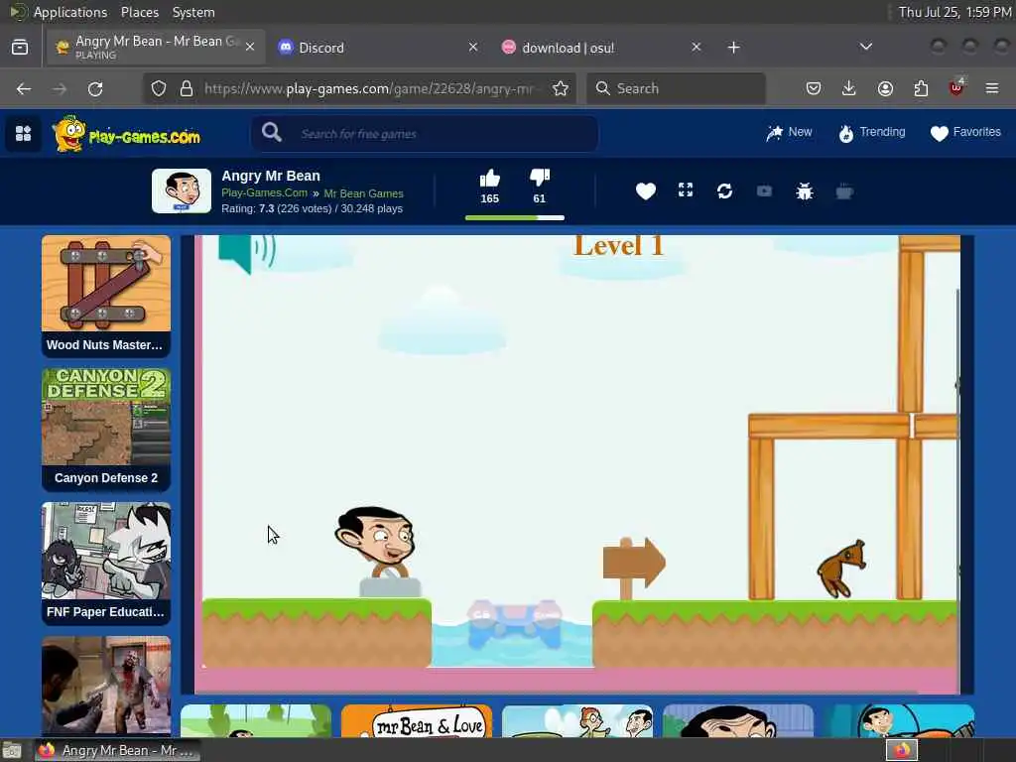Screen dimensions: 1016x762
Task: Click the magnifier icon in game search
Action: tap(272, 133)
